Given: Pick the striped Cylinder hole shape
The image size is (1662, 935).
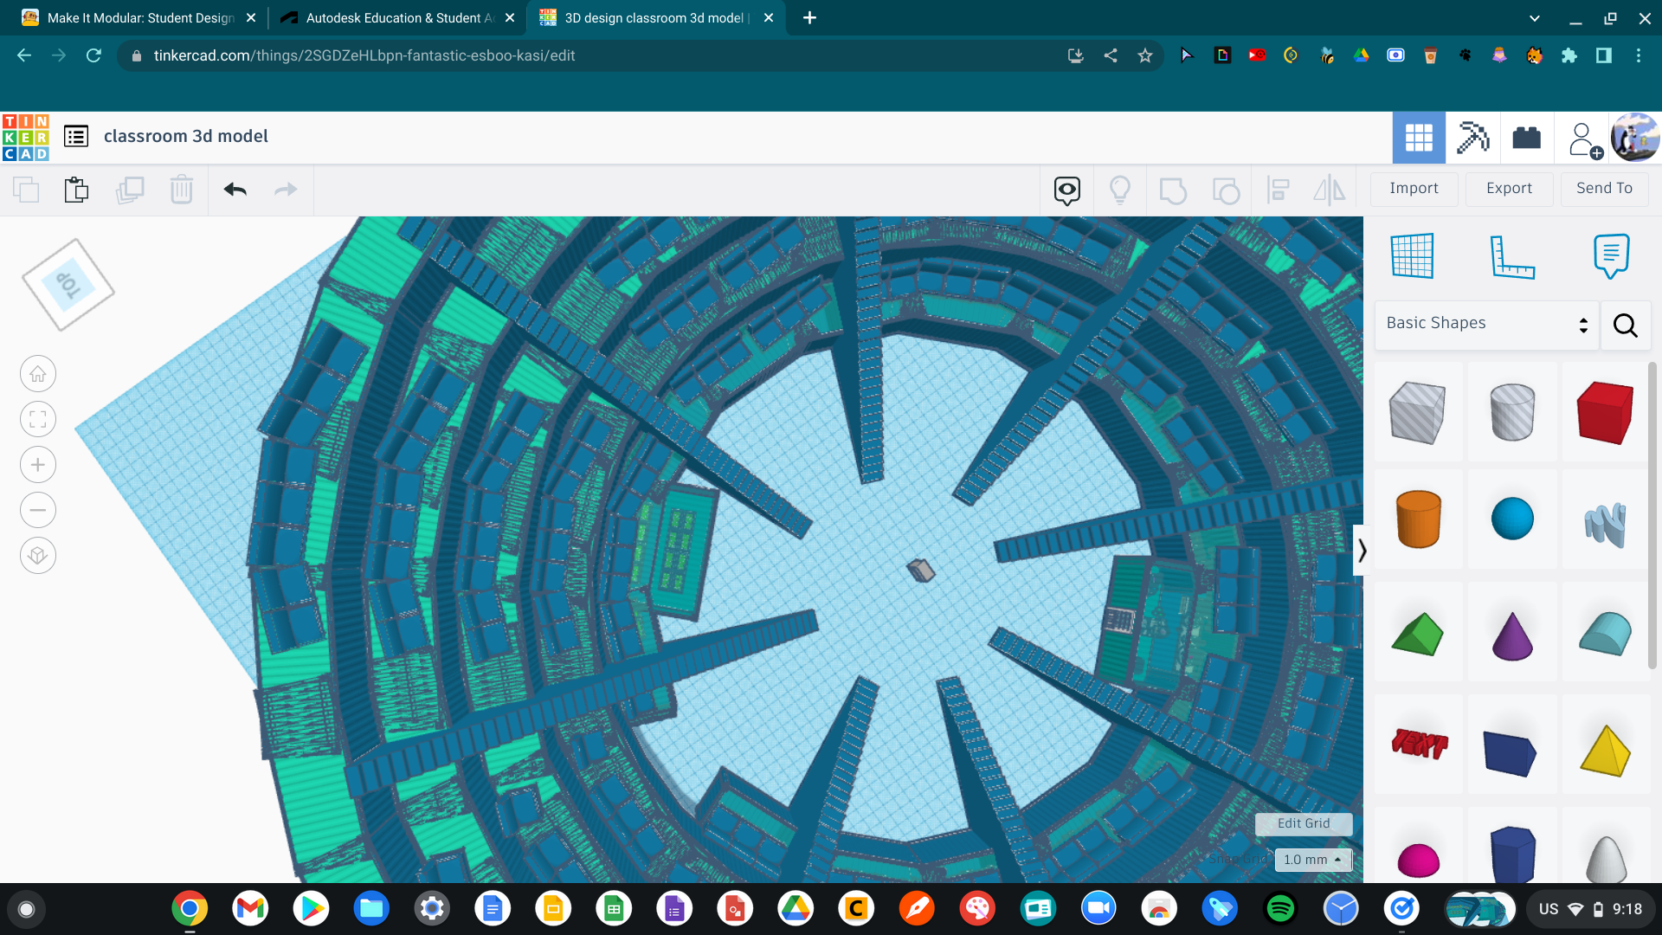Looking at the screenshot, I should (x=1512, y=413).
